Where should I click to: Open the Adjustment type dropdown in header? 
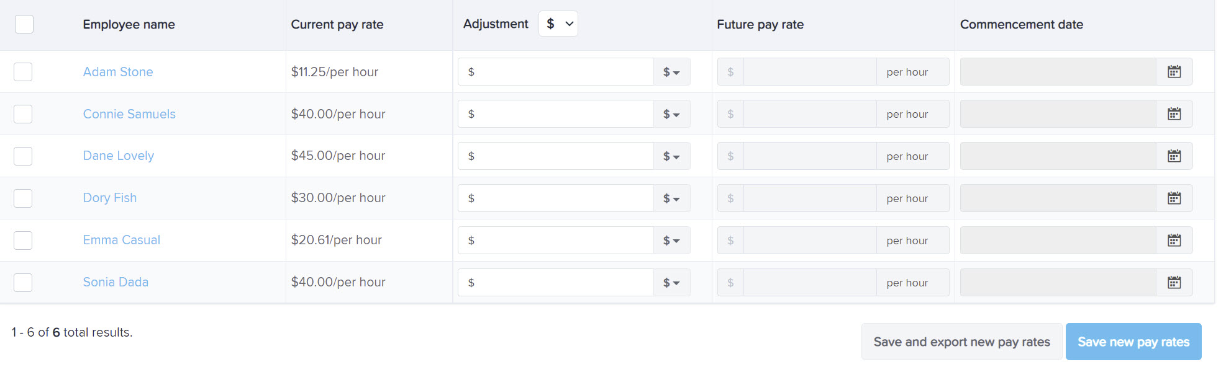click(x=558, y=24)
